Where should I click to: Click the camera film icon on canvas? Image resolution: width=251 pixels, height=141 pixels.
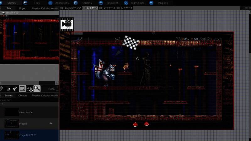click(x=67, y=24)
